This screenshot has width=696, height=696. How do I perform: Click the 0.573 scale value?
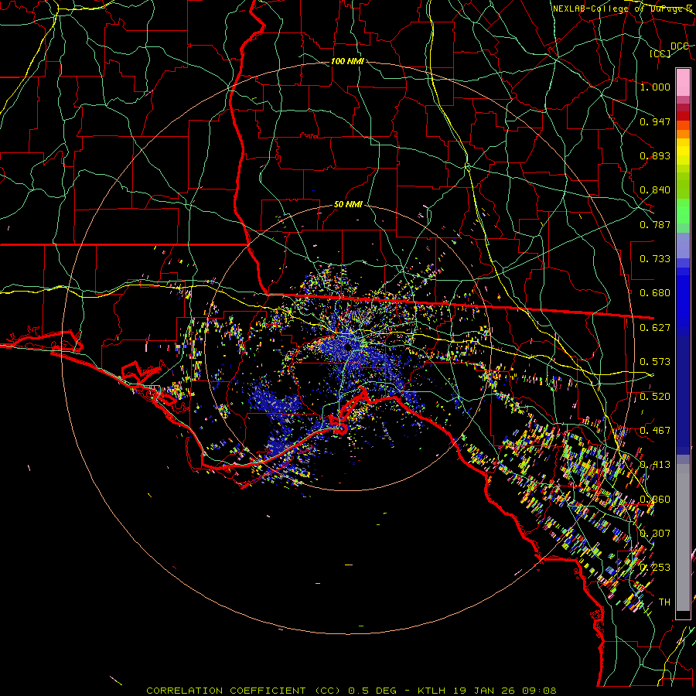655,362
